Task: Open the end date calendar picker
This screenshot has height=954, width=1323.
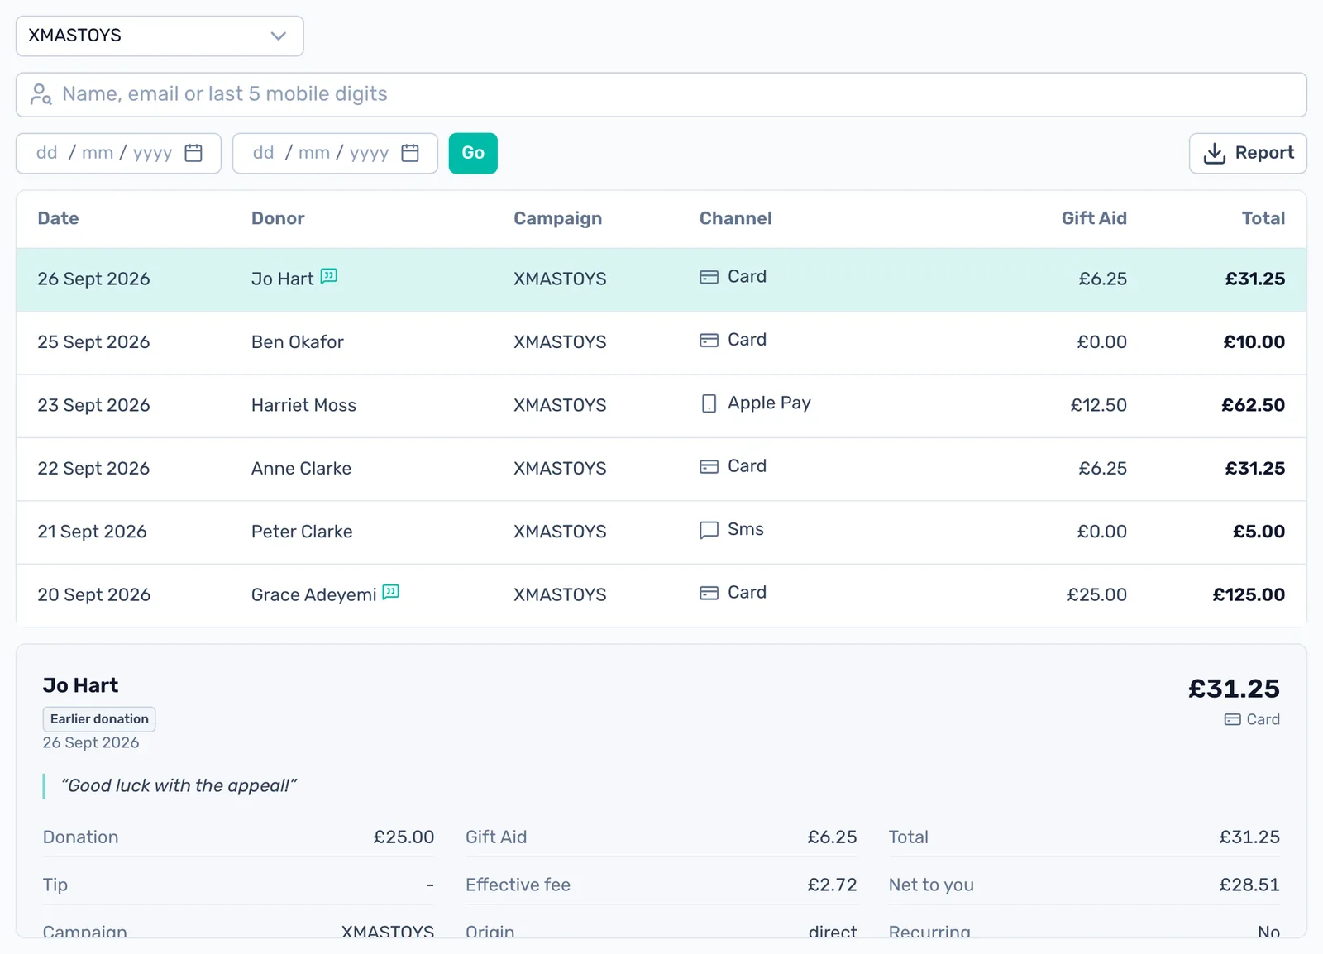Action: 410,153
